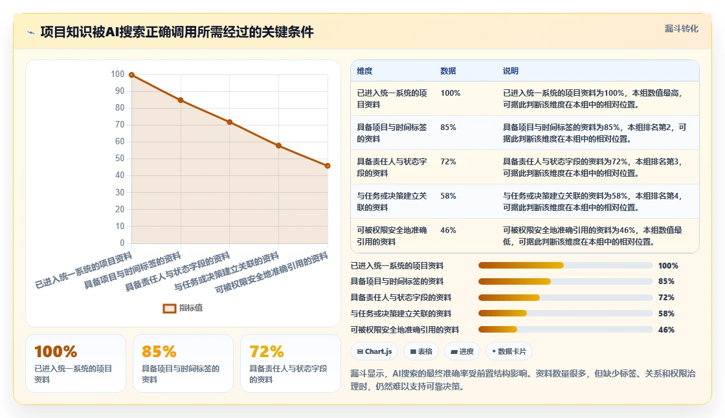Click x-axis label 具备项目与时间标签的资料
This screenshot has height=418, width=725.
pos(132,270)
